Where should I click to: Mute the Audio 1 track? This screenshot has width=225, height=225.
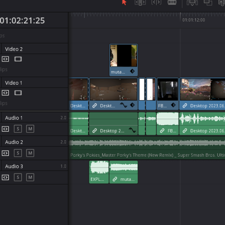(30, 129)
